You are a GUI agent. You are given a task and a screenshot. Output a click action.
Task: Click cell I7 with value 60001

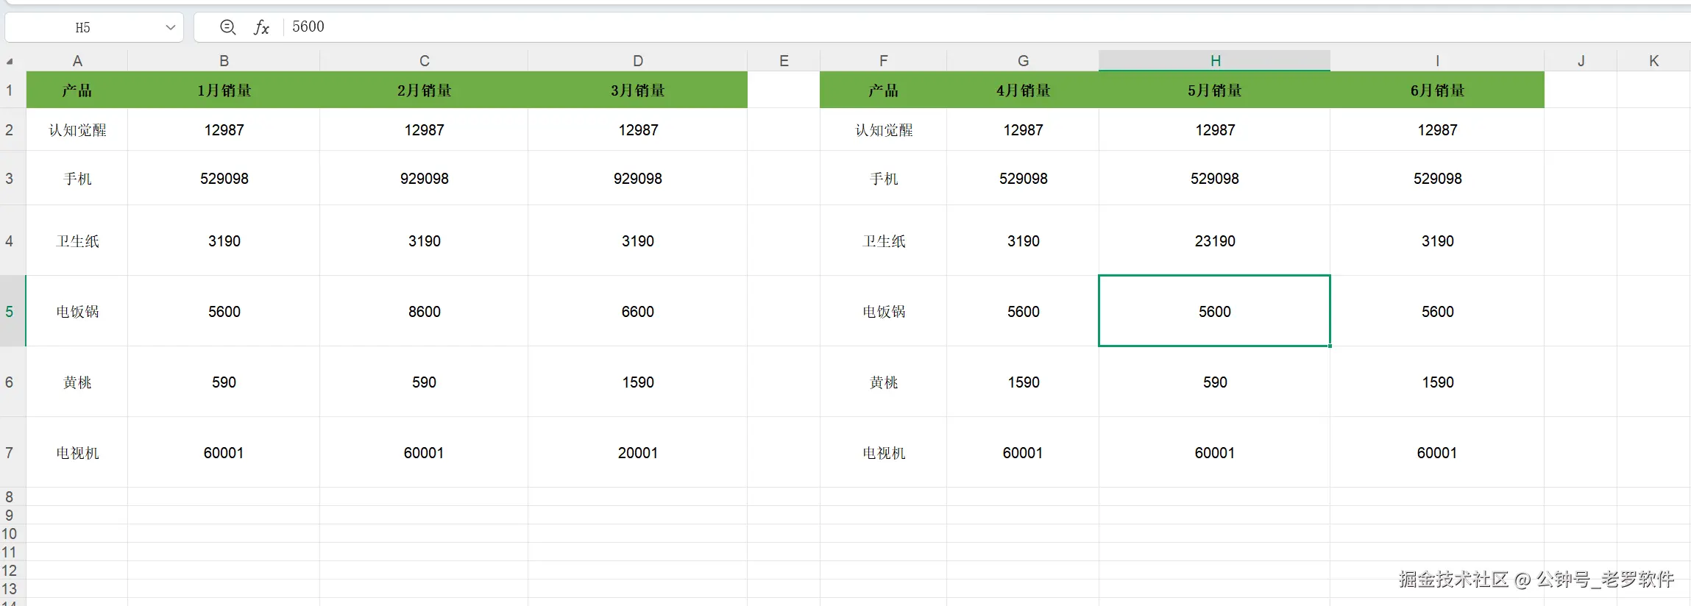[1437, 453]
